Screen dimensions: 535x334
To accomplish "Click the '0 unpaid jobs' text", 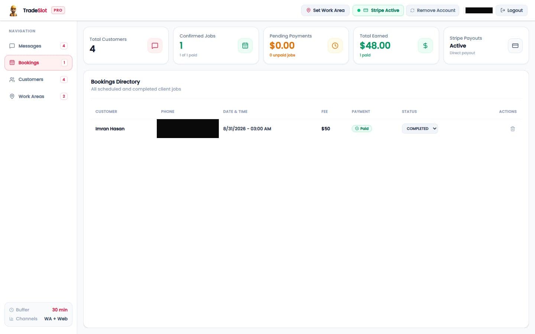I will pyautogui.click(x=282, y=55).
